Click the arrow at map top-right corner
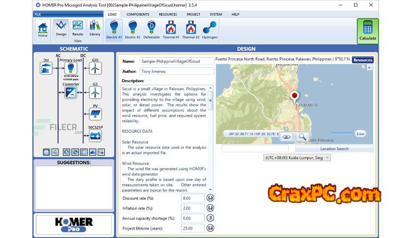Viewport: 411px width, 238px height. coord(369,68)
